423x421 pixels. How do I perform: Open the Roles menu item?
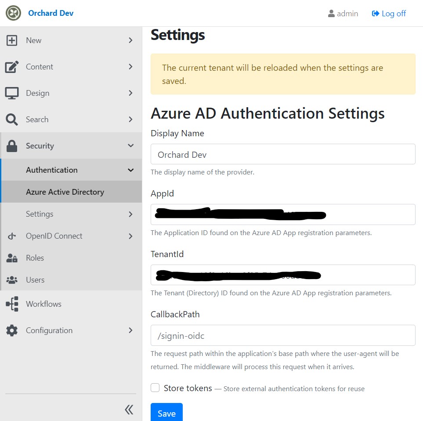[72, 258]
